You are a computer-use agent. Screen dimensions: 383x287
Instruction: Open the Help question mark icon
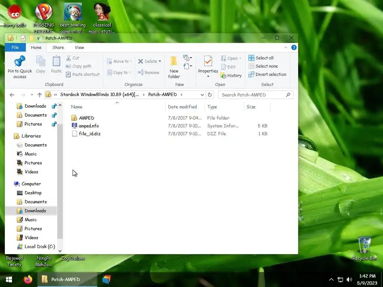pyautogui.click(x=294, y=47)
